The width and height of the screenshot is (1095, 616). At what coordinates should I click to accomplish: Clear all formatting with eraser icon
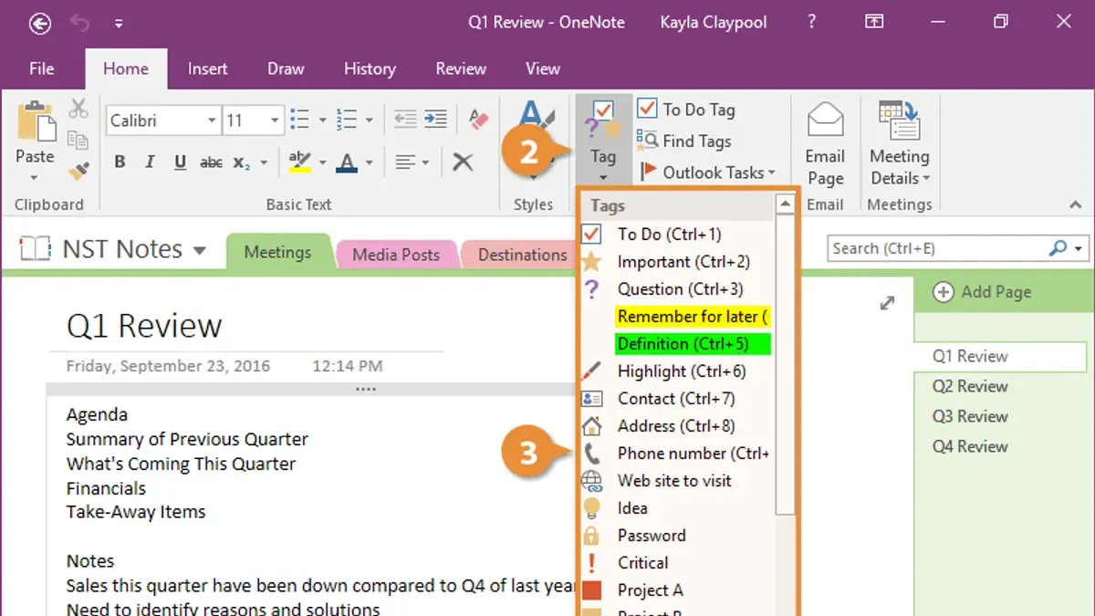click(x=478, y=120)
